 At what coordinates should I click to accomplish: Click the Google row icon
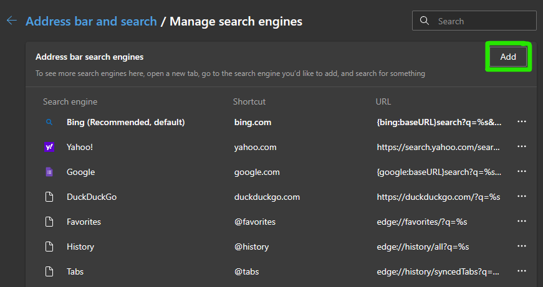(49, 172)
